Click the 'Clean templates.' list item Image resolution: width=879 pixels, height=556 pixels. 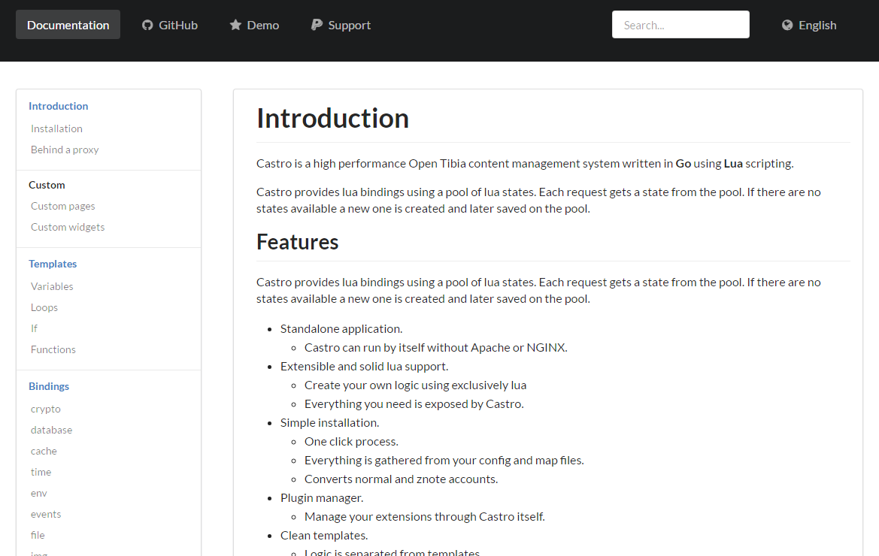(x=324, y=535)
